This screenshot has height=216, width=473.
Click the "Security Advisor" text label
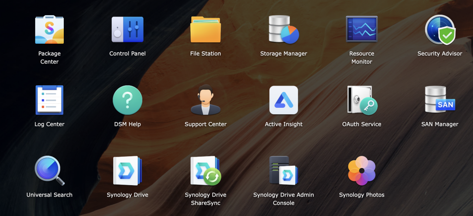tap(440, 53)
